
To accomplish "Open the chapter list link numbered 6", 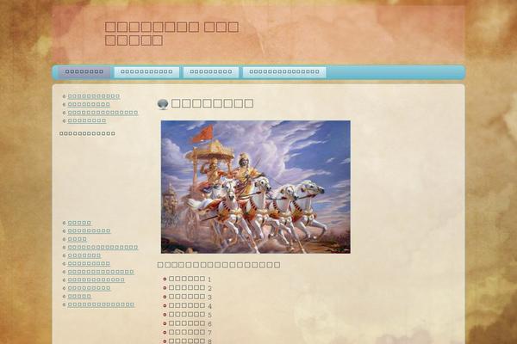I will point(190,323).
